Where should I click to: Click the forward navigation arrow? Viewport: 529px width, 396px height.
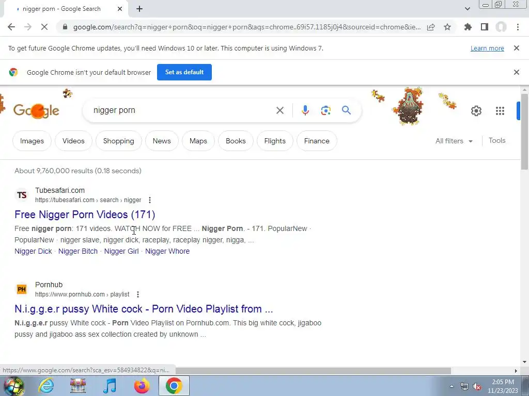tap(28, 27)
